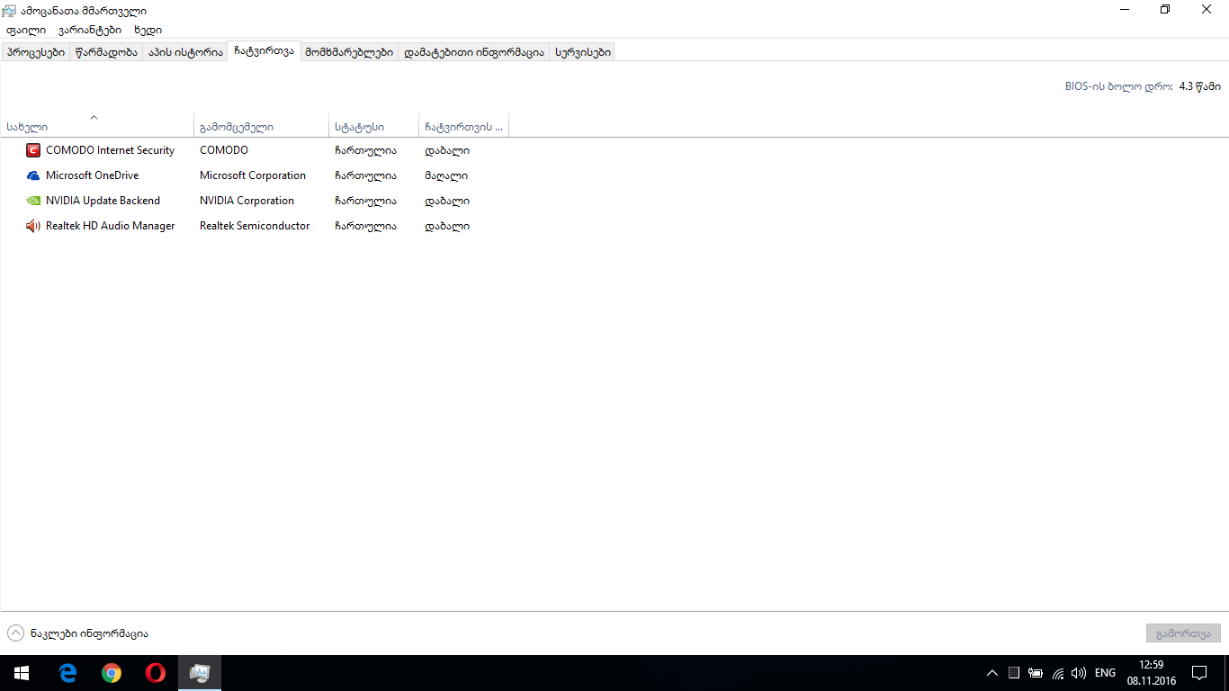Click the Microsoft OneDrive cloud icon
The image size is (1229, 691).
click(33, 175)
